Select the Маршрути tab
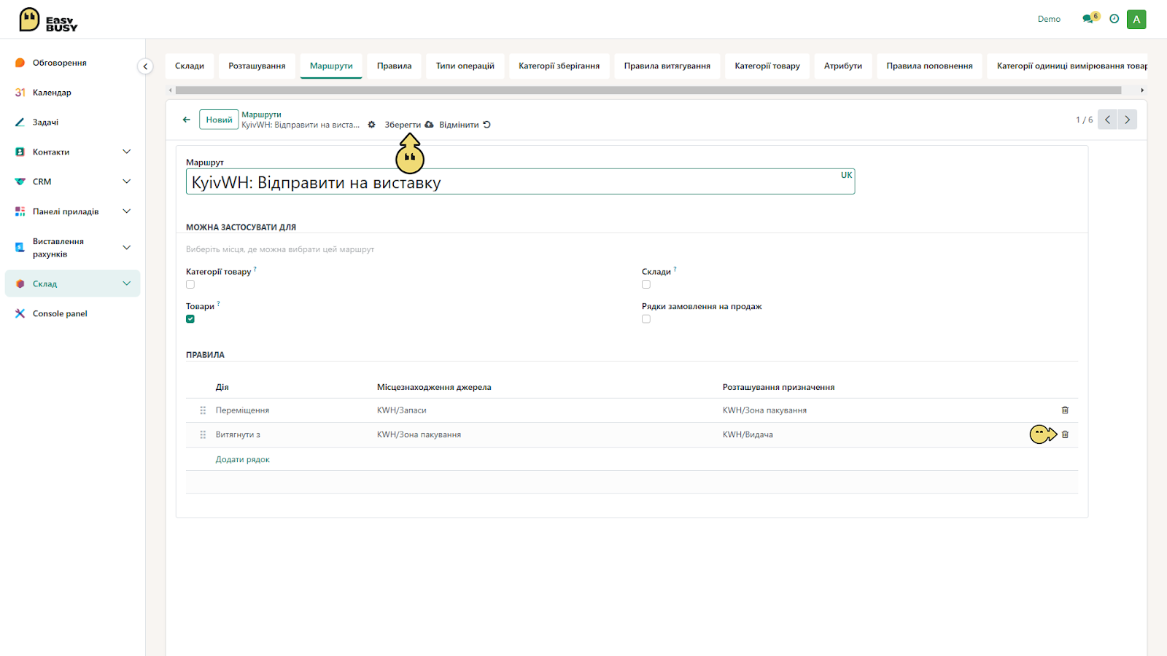The image size is (1167, 656). [331, 66]
